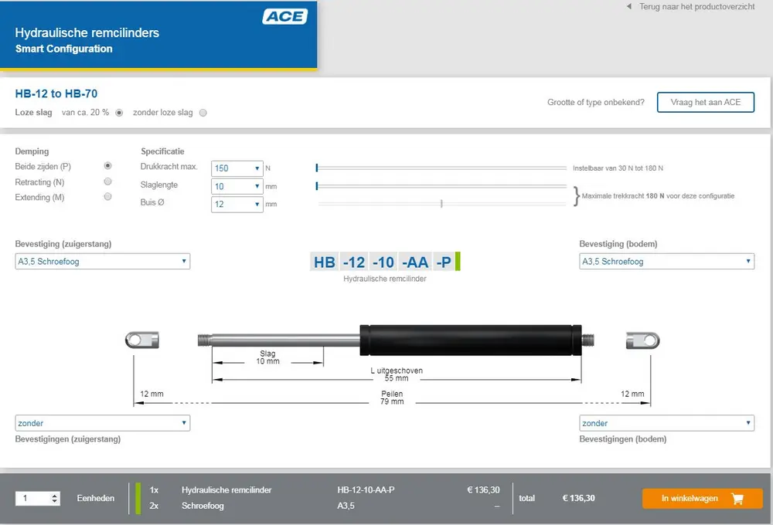This screenshot has height=525, width=773.
Task: Select the van ca. 20 % loze slag option
Action: [x=119, y=112]
